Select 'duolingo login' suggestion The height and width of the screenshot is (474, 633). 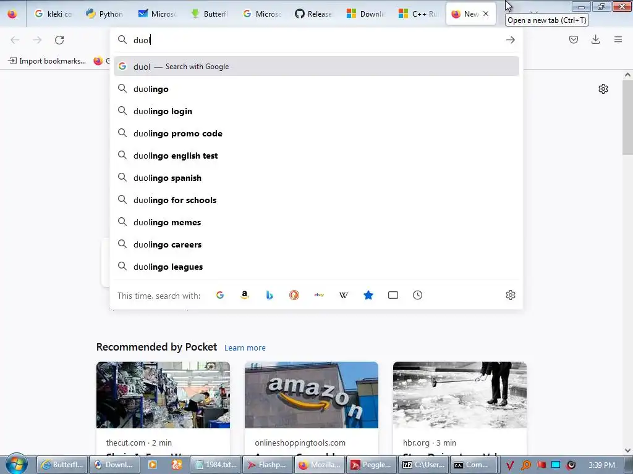(316, 111)
